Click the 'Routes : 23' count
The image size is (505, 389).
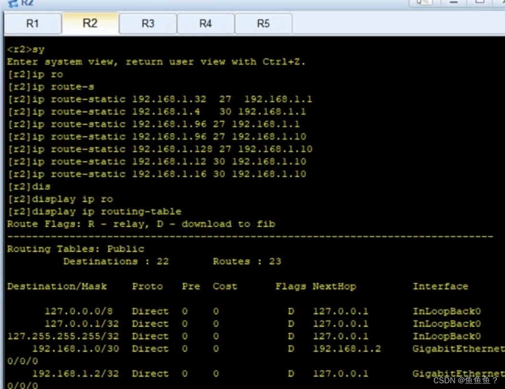[247, 261]
